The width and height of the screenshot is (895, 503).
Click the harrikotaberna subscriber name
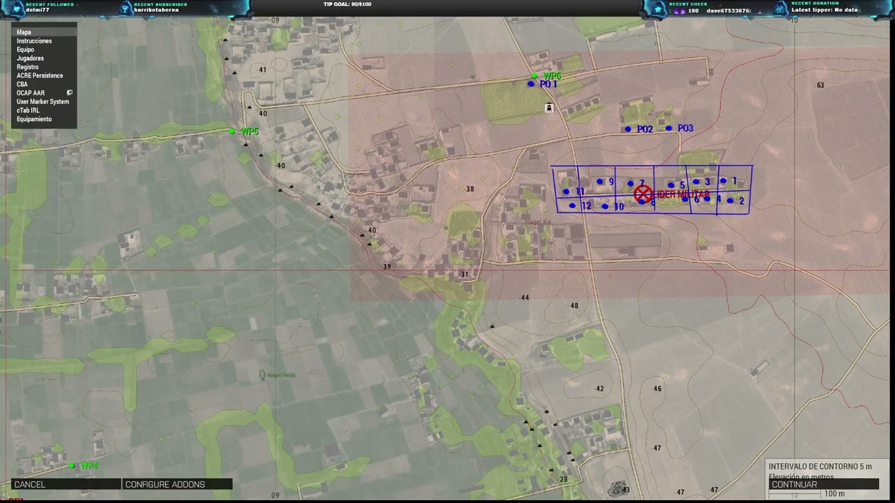coord(157,10)
